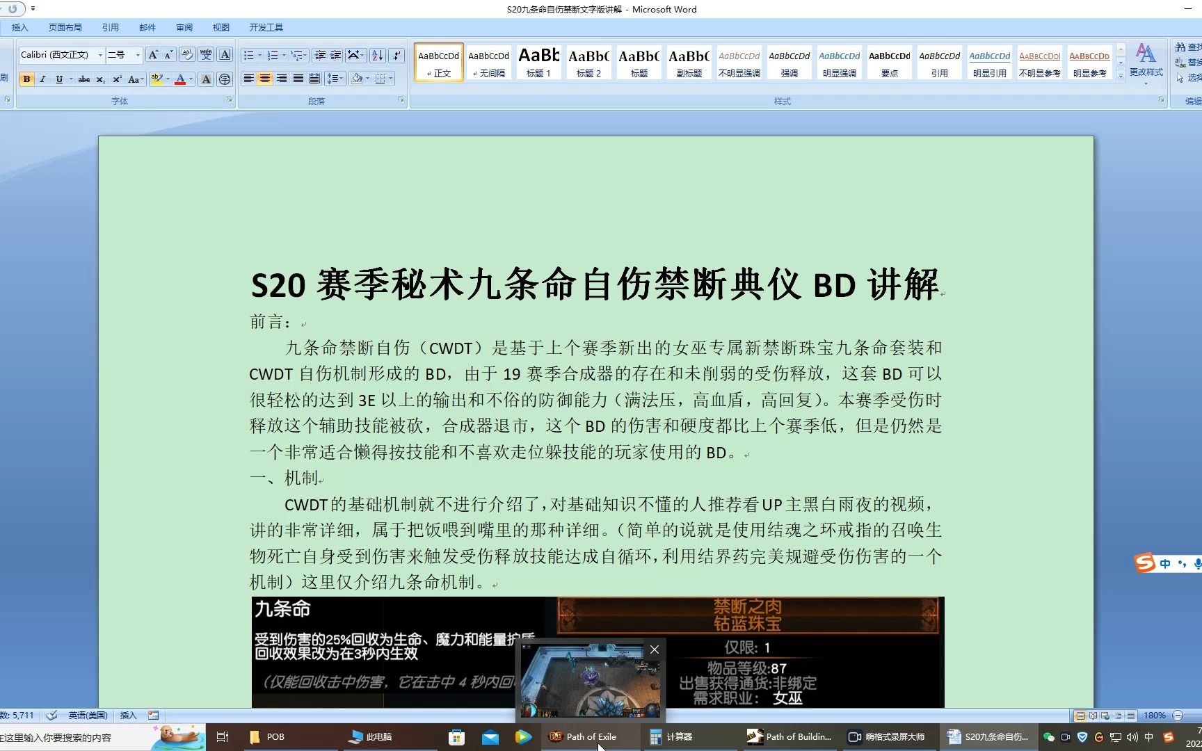Screen dimensions: 1202x751
Task: Switch to the 引用 tab
Action: point(111,27)
